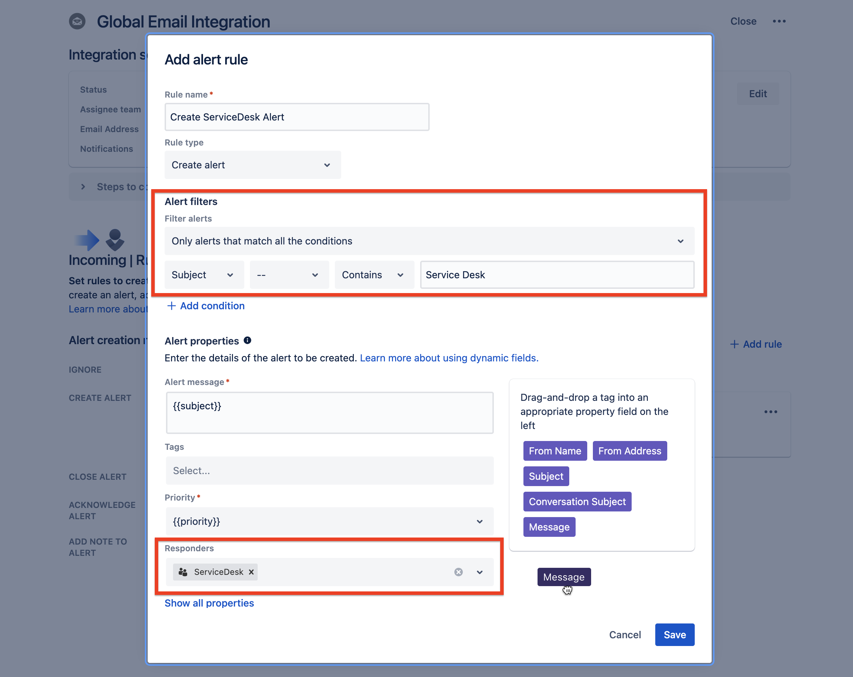Screen dimensions: 853x677
Task: Click the team icon in the ServiceDesk tag
Action: [x=183, y=572]
